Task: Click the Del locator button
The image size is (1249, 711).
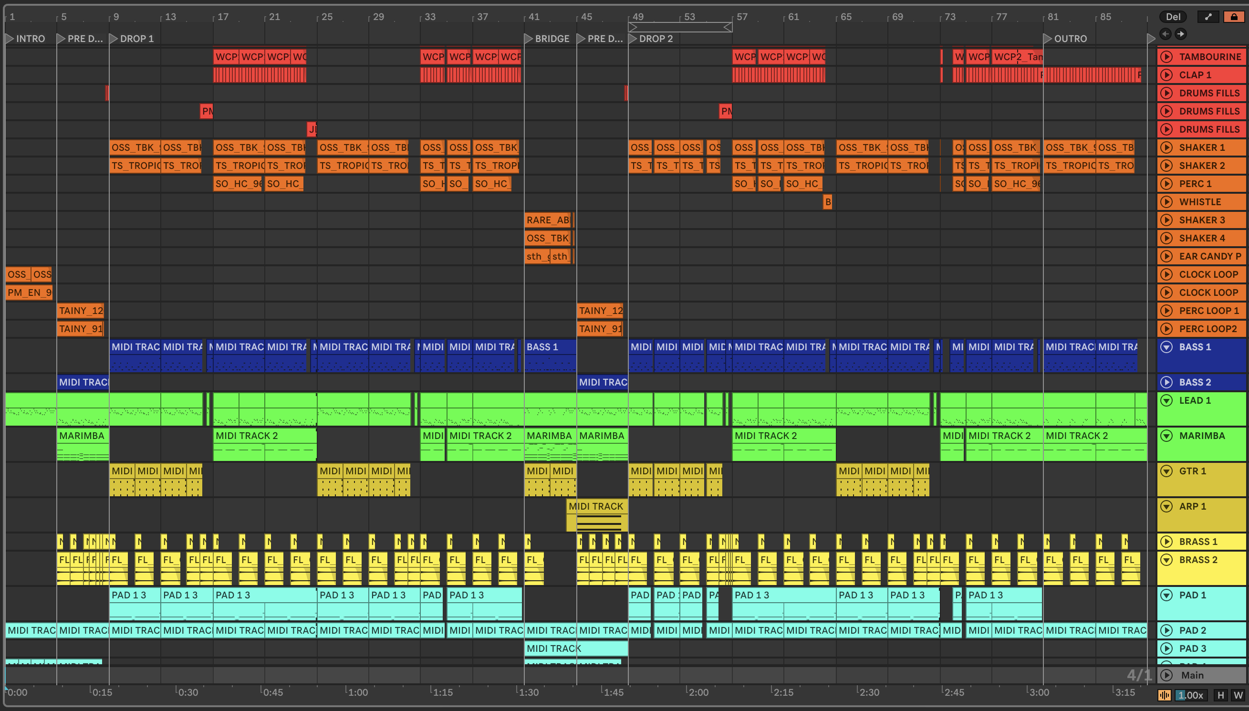Action: click(x=1173, y=17)
